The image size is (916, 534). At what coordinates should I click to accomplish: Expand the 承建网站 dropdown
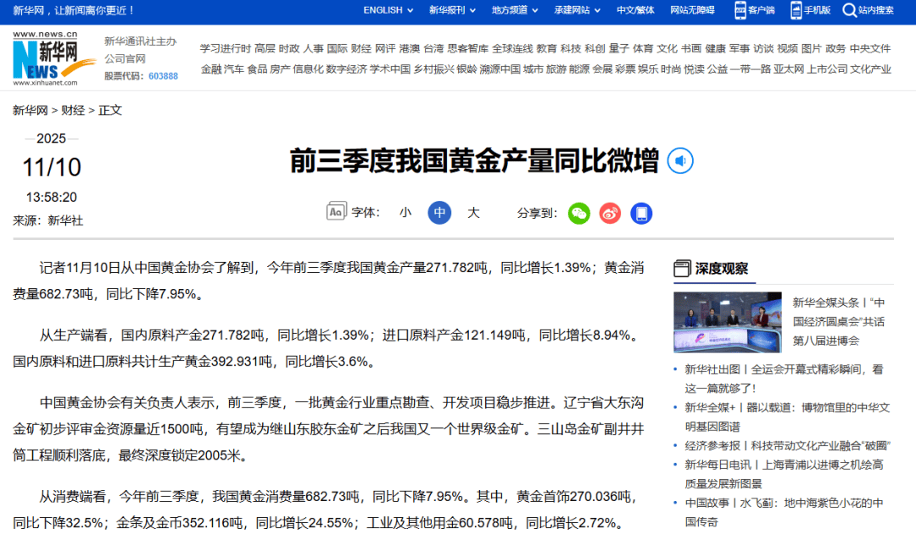[x=578, y=10]
